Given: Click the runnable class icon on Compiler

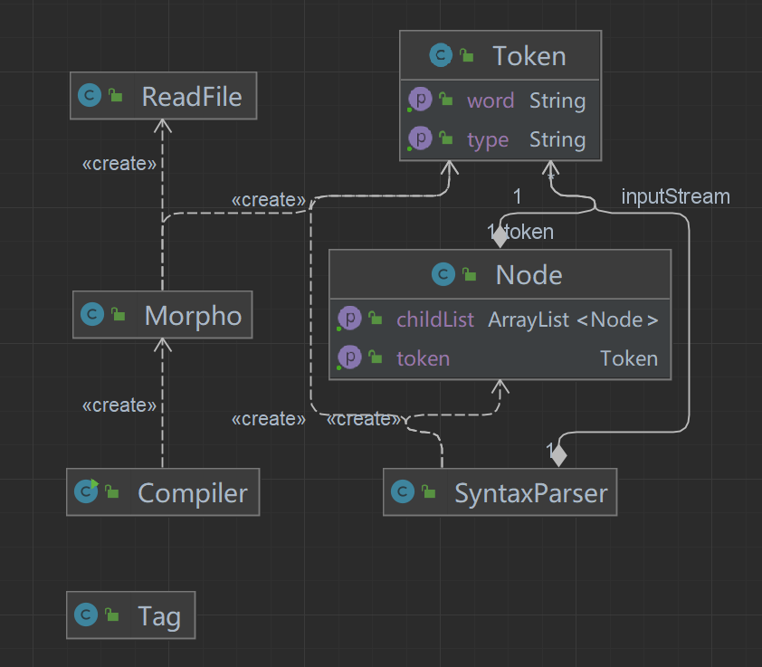Looking at the screenshot, I should click(87, 492).
